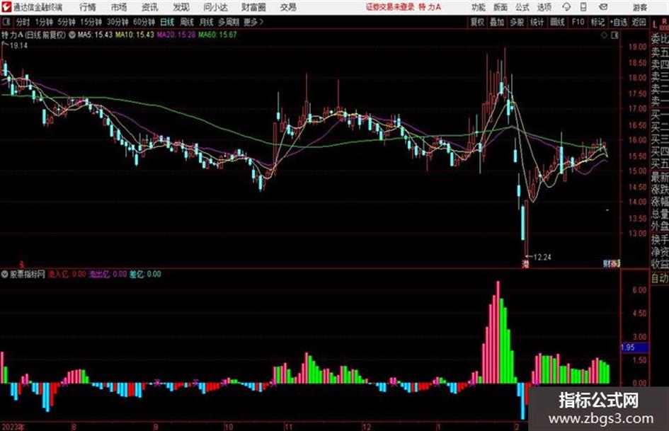This screenshot has height=431, width=669.
Task: Click the 特力A (日线 前复权) chart title
Action: coord(34,35)
